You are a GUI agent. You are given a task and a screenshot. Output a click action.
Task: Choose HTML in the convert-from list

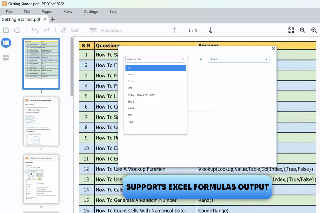point(156,108)
